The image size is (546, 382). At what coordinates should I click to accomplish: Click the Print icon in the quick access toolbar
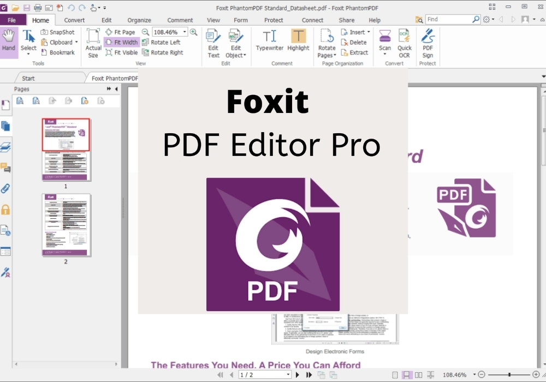point(38,8)
